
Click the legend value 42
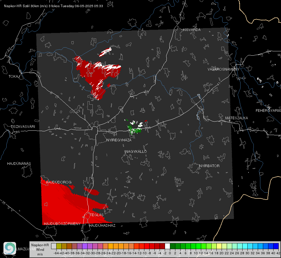278,253
